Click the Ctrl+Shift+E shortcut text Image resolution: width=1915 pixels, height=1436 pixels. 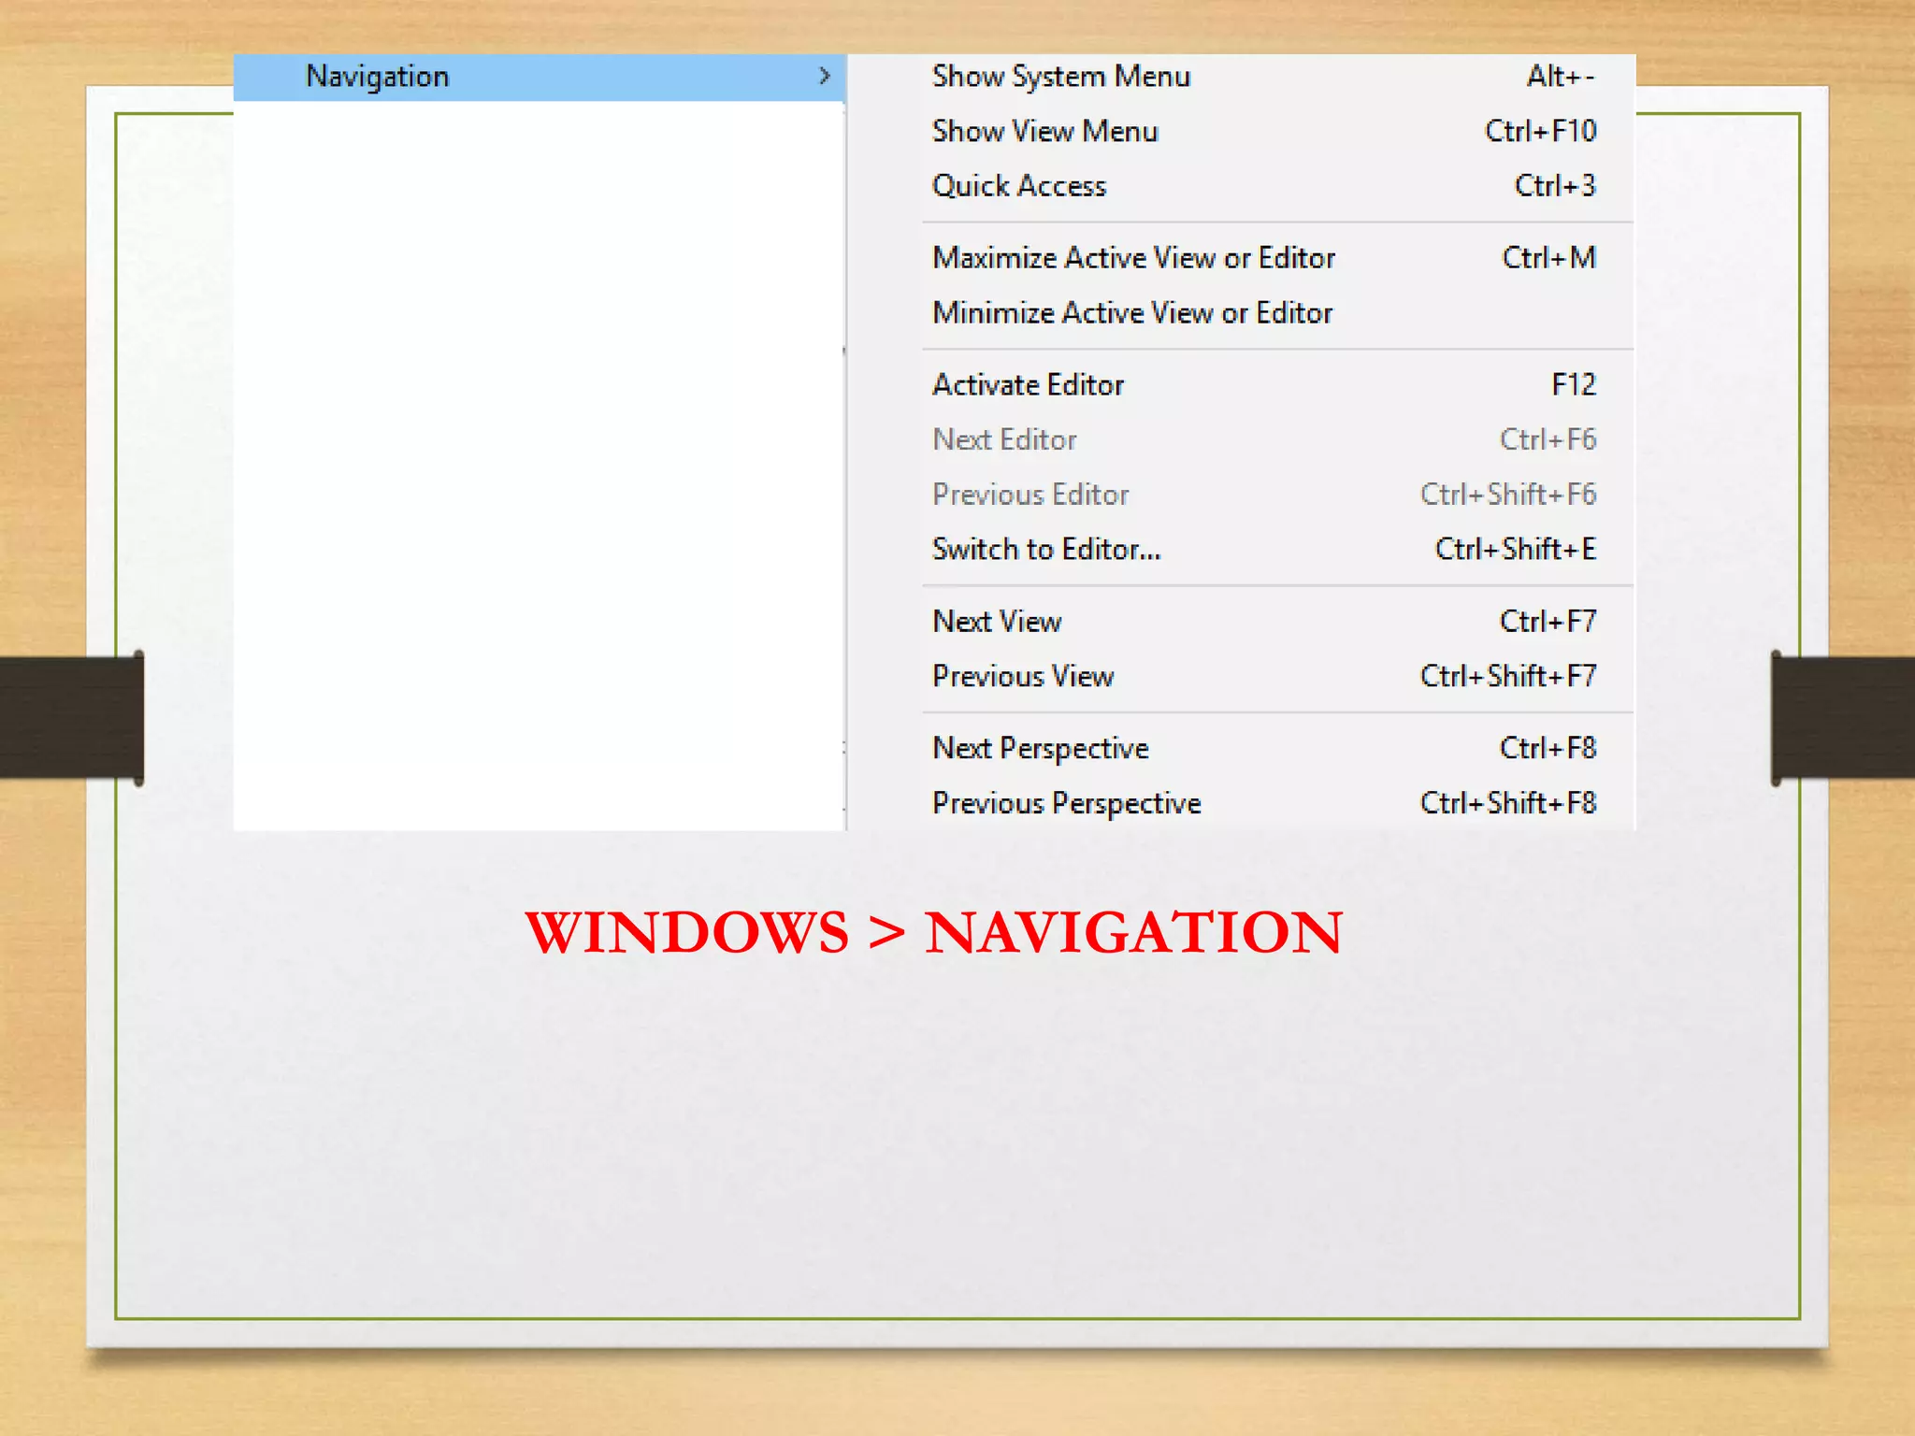point(1515,549)
